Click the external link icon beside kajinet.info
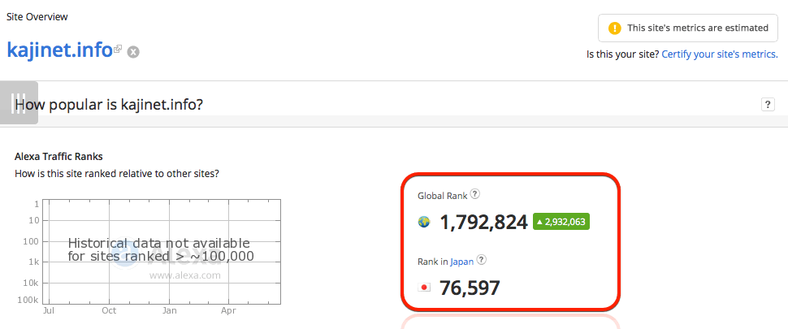 pos(118,49)
